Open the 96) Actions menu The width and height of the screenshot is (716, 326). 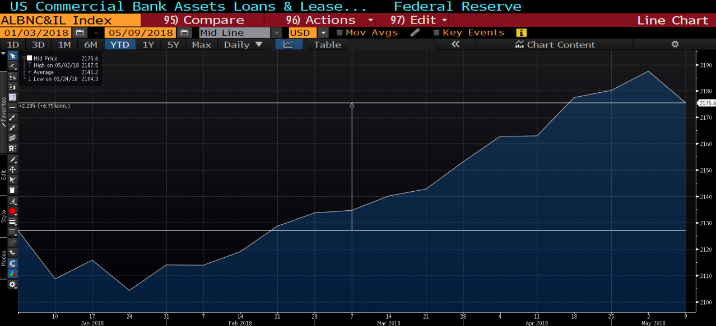322,20
